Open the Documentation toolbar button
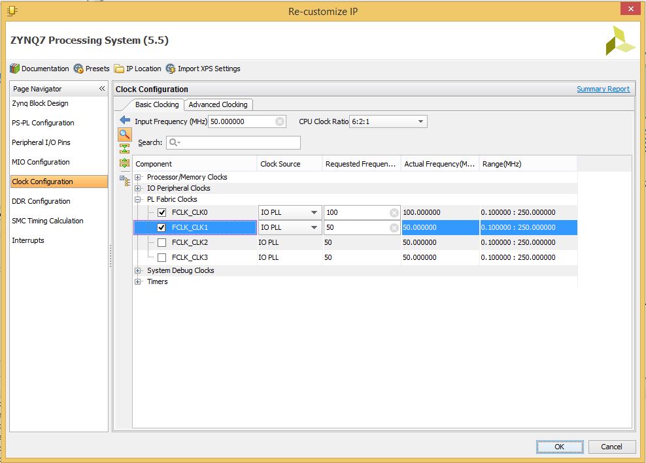 click(39, 69)
